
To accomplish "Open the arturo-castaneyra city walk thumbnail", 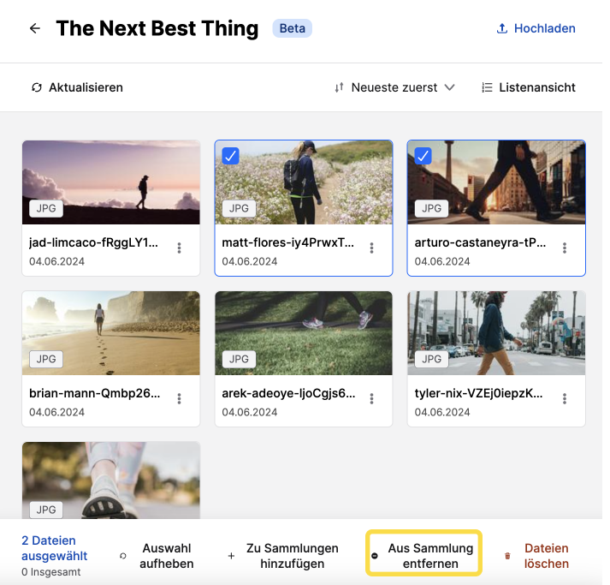I will 496,182.
